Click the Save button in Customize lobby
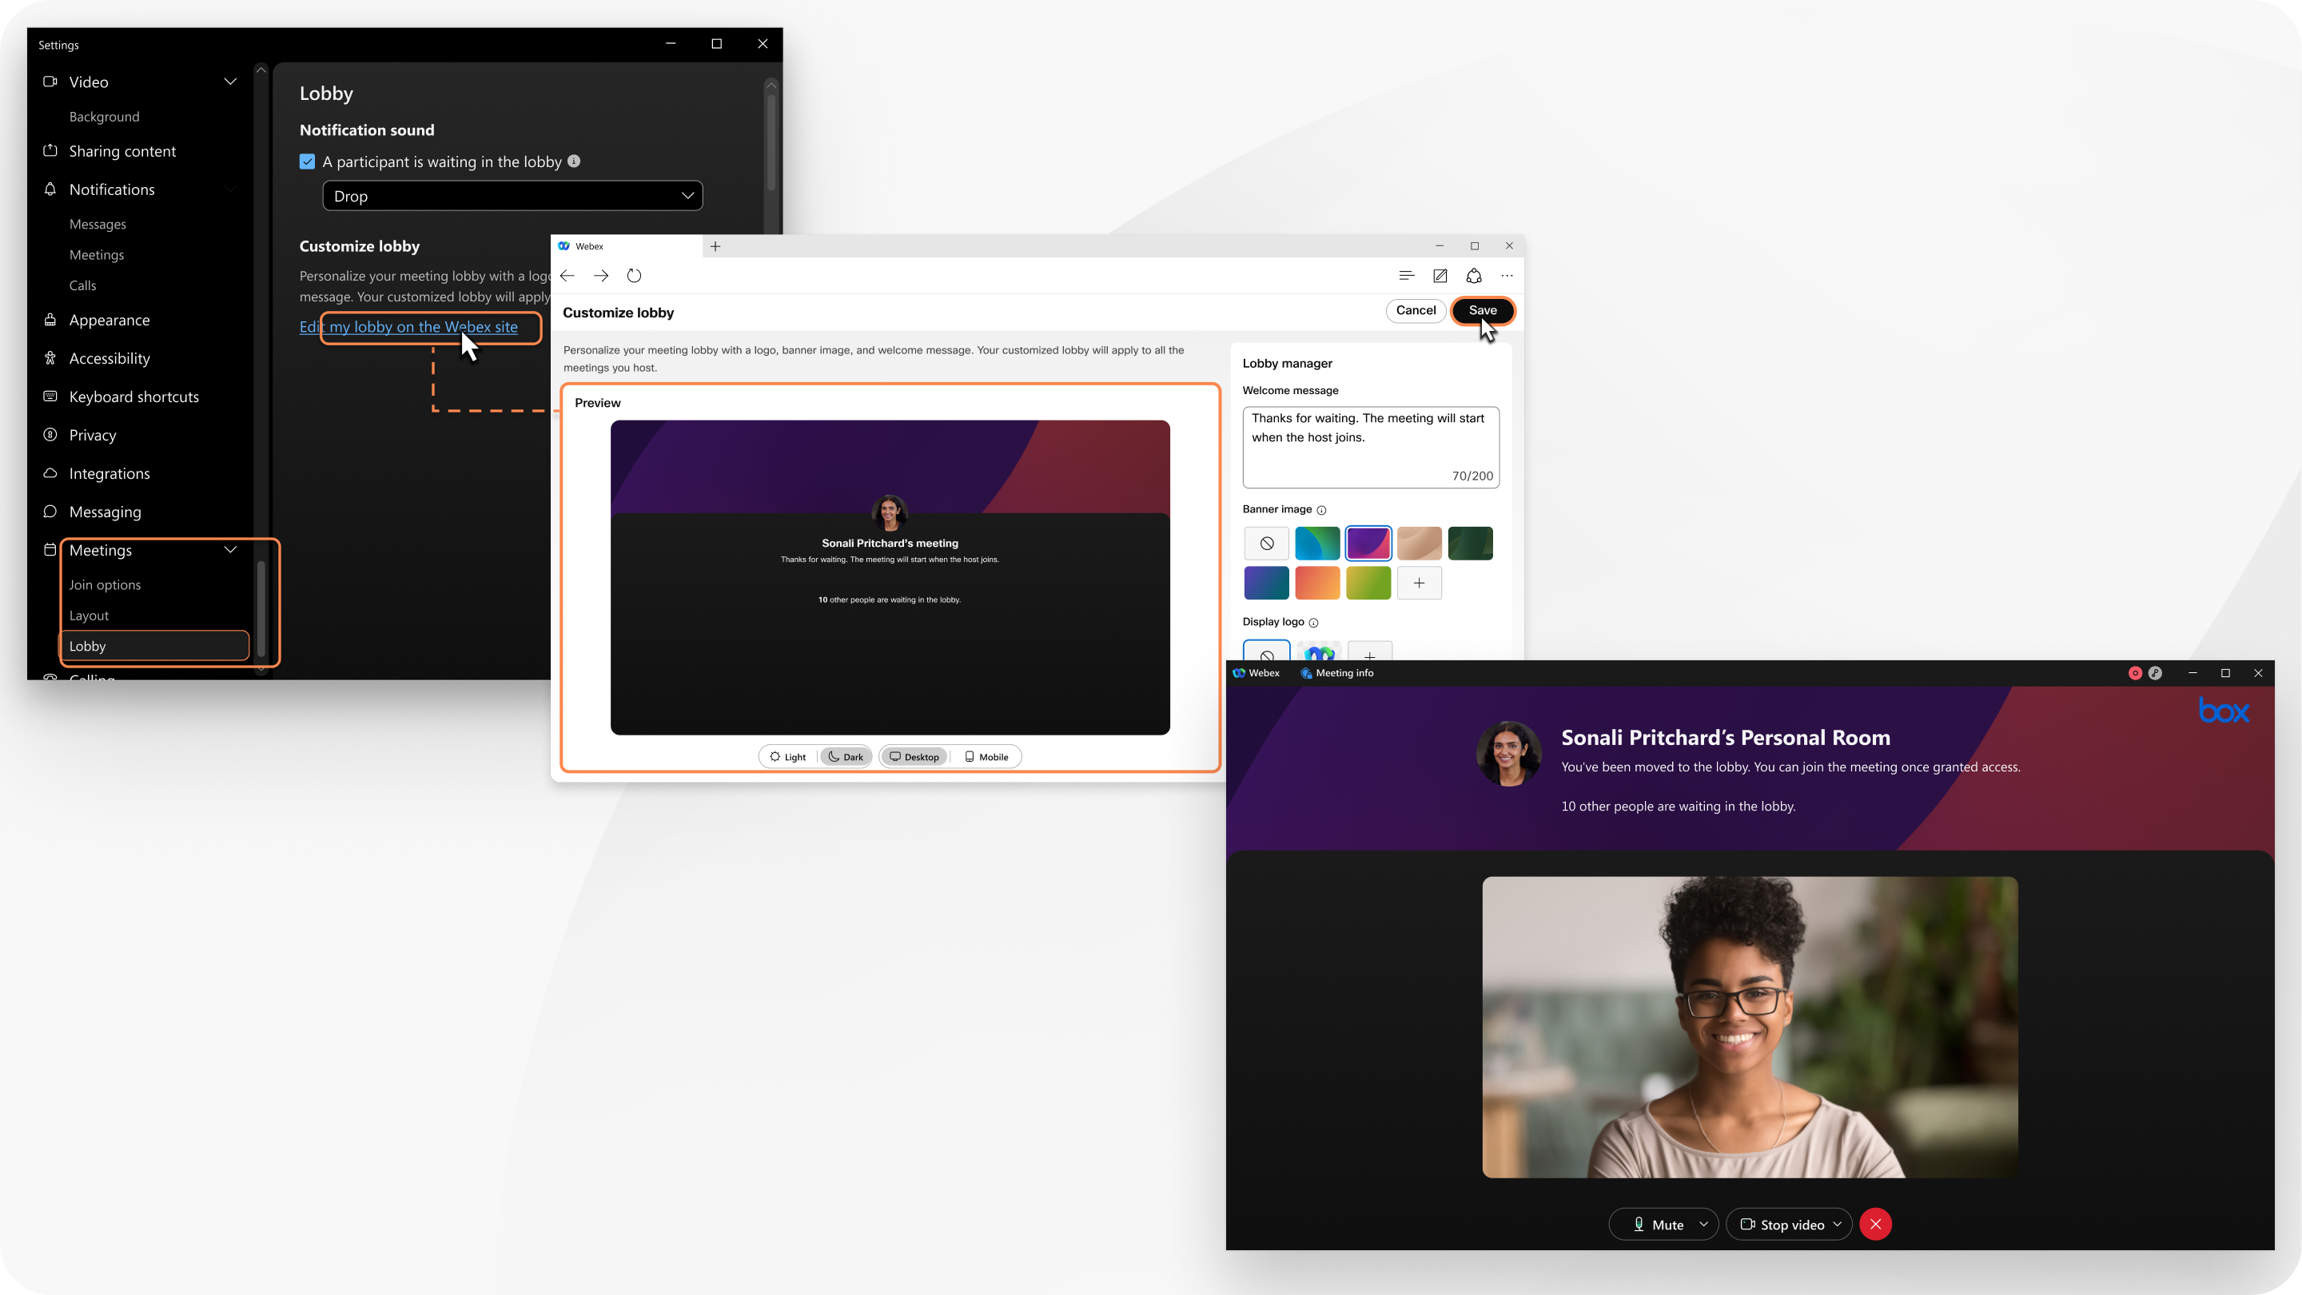Image resolution: width=2302 pixels, height=1295 pixels. point(1481,310)
